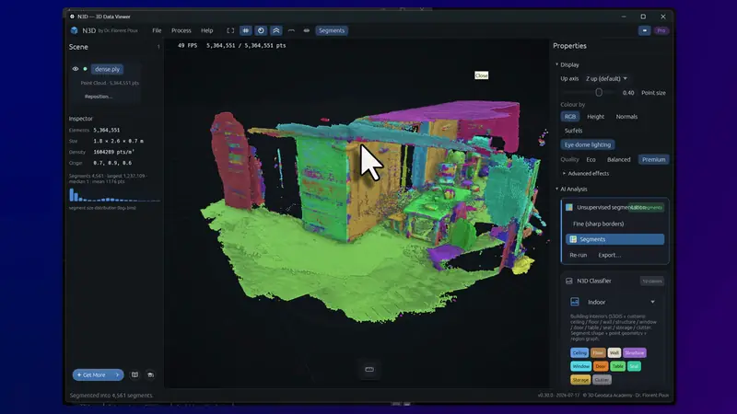The width and height of the screenshot is (737, 414).
Task: Click the blue Segments button in AI Analysis
Action: click(x=614, y=239)
